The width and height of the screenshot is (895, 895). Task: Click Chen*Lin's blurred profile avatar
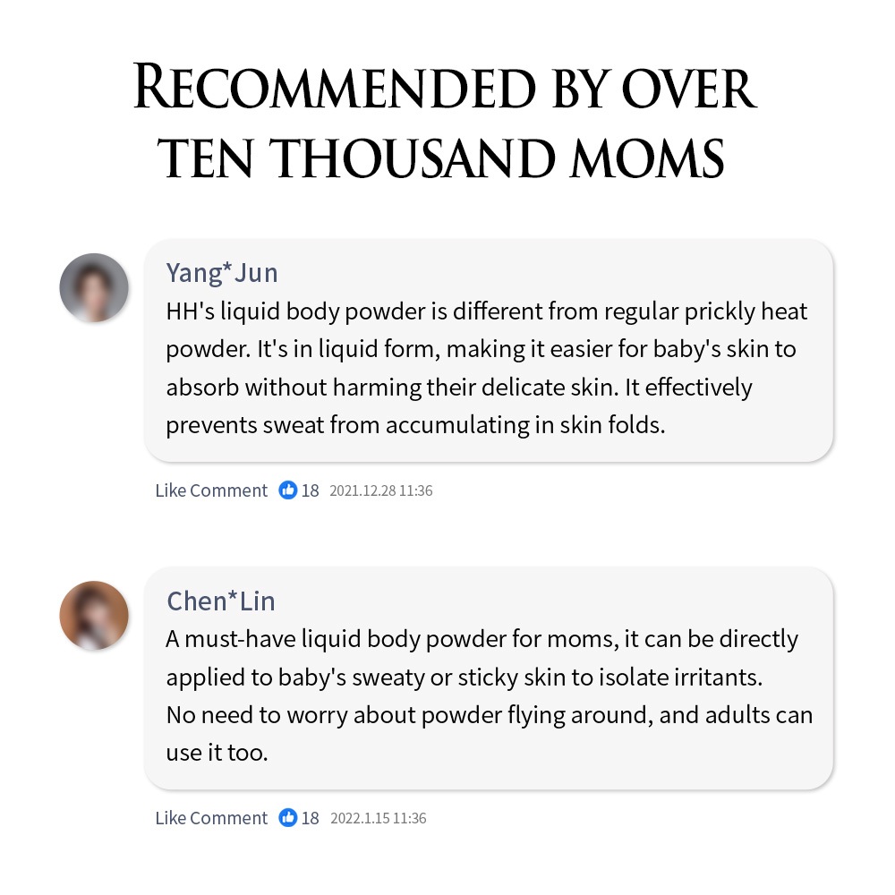(94, 615)
